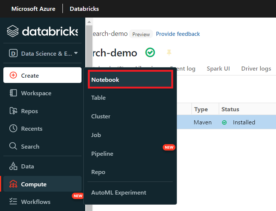The height and width of the screenshot is (211, 276).
Task: Choose Notebook from the Create menu
Action: tap(131, 80)
